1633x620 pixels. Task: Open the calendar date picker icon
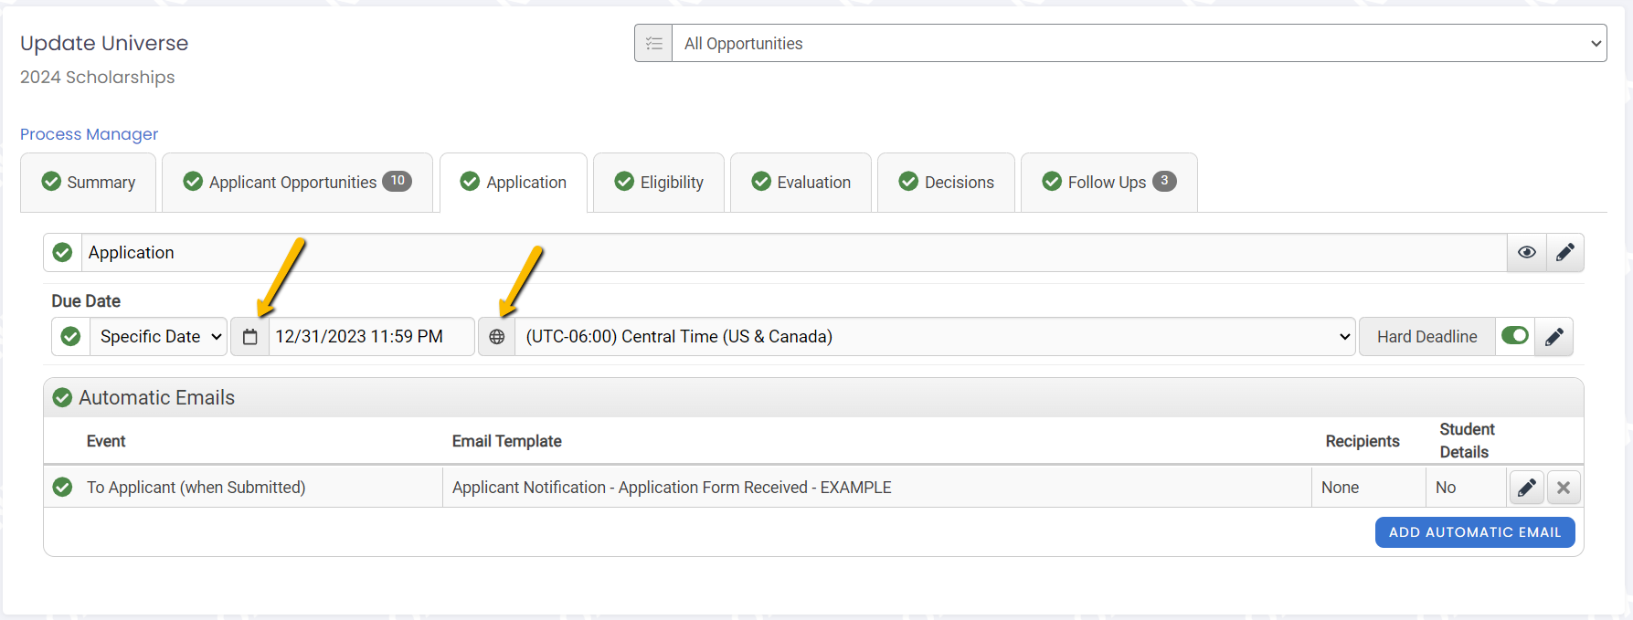(249, 336)
